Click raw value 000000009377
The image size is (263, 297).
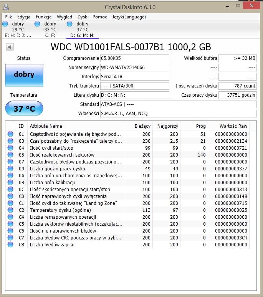click(x=231, y=168)
